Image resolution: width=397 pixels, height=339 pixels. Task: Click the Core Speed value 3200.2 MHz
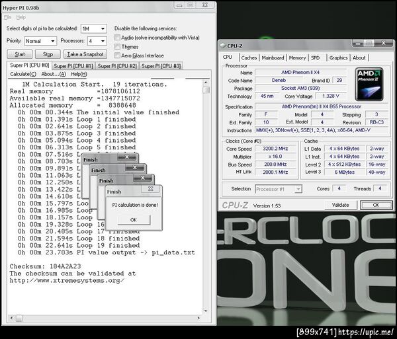tap(275, 149)
